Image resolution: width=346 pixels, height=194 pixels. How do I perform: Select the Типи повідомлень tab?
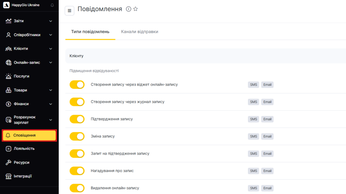tap(90, 32)
